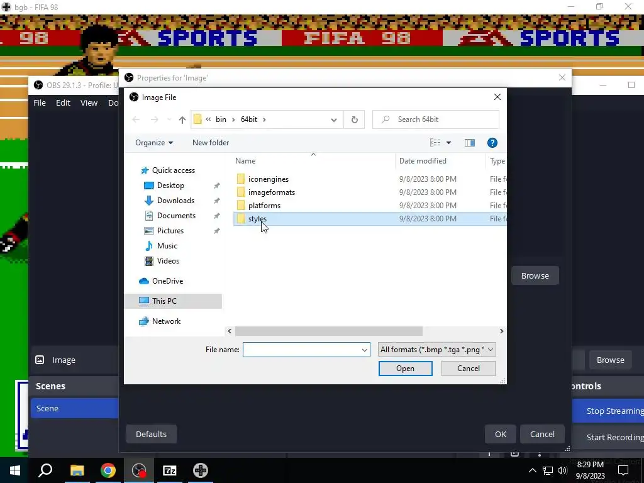Click bin in the address breadcrumb
644x483 pixels.
tap(221, 119)
